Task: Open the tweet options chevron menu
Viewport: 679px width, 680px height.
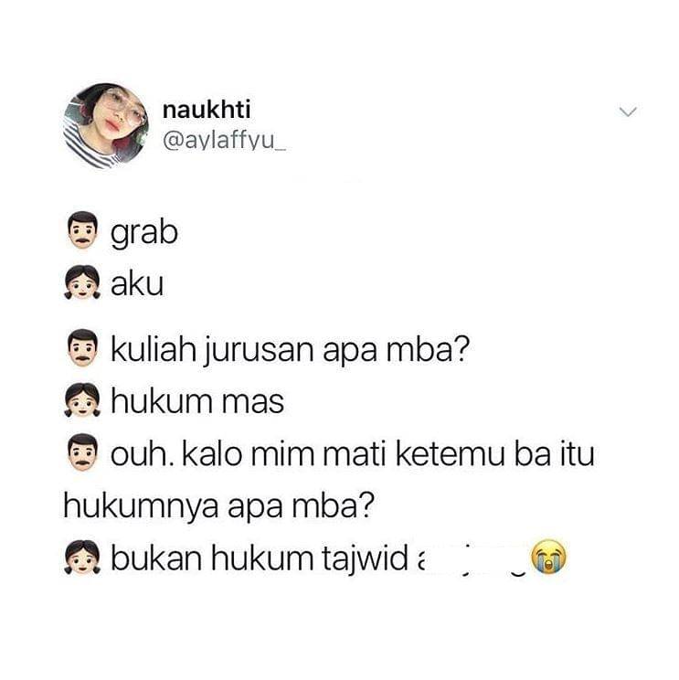Action: coord(628,112)
